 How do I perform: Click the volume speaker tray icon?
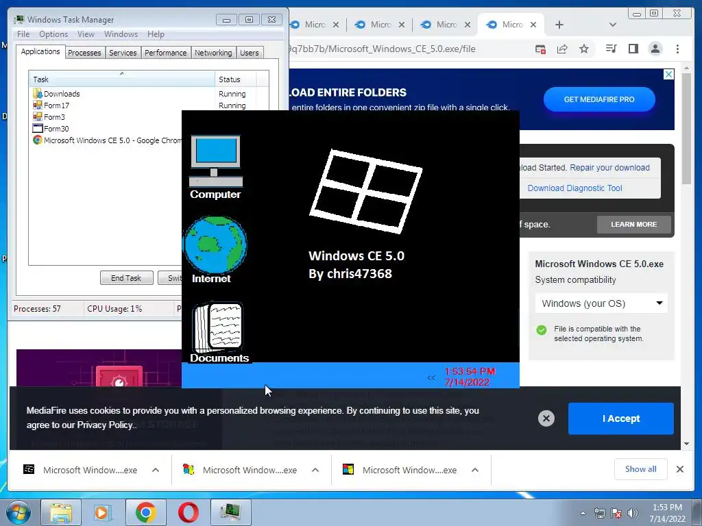pos(633,513)
